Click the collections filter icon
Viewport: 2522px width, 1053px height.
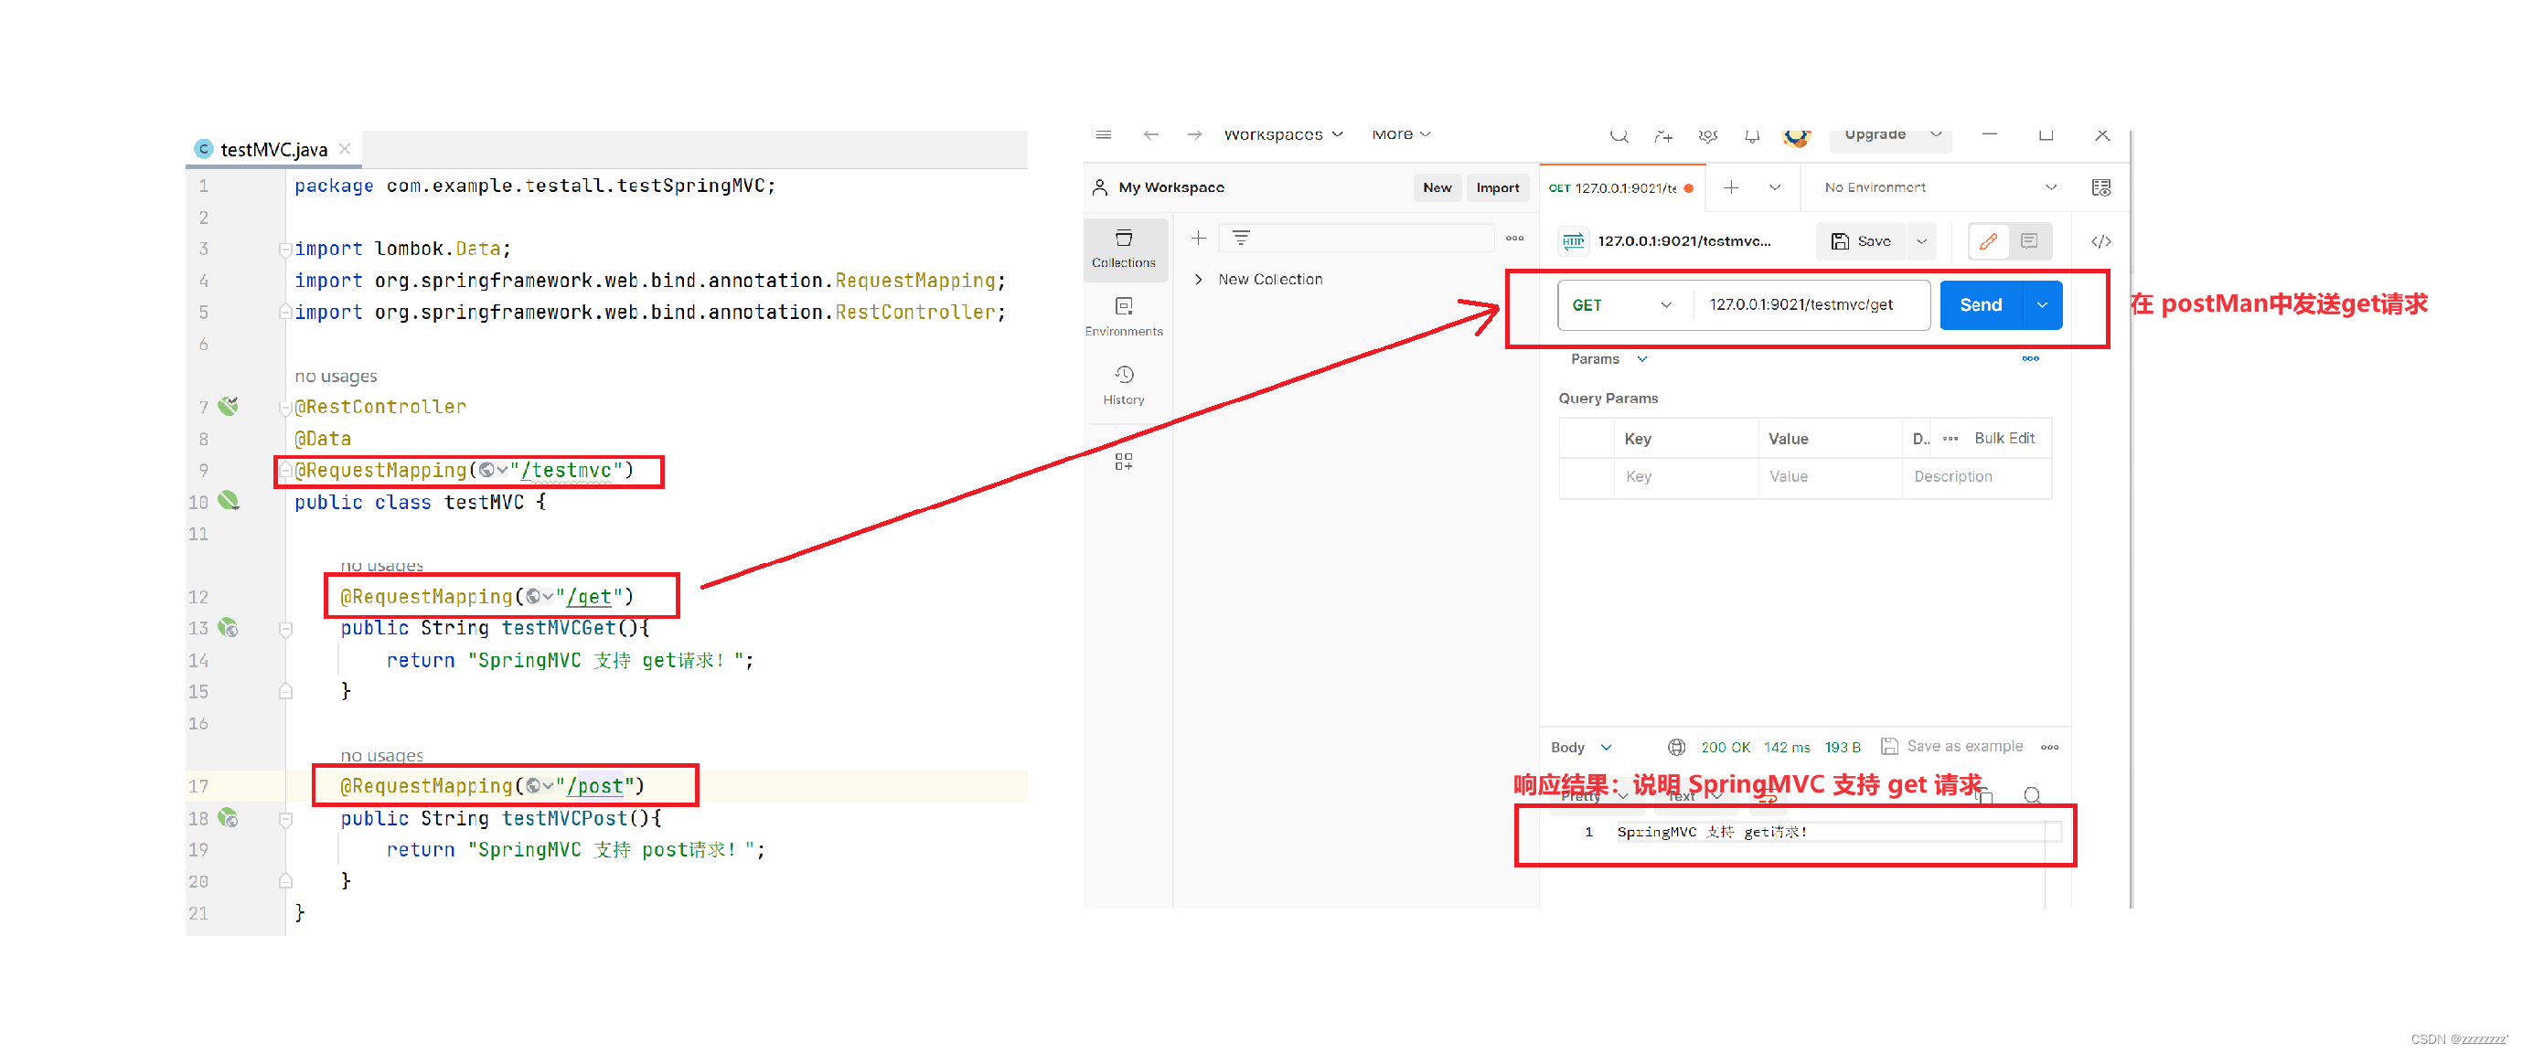pyautogui.click(x=1241, y=238)
